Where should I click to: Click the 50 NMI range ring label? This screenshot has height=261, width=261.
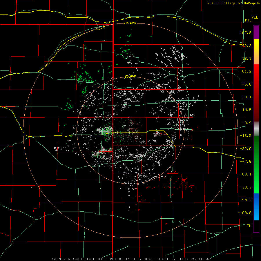point(130,77)
